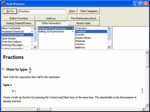This screenshot has width=150, height=112.
Task: Select Warning Messages item
Action: coord(17,45)
